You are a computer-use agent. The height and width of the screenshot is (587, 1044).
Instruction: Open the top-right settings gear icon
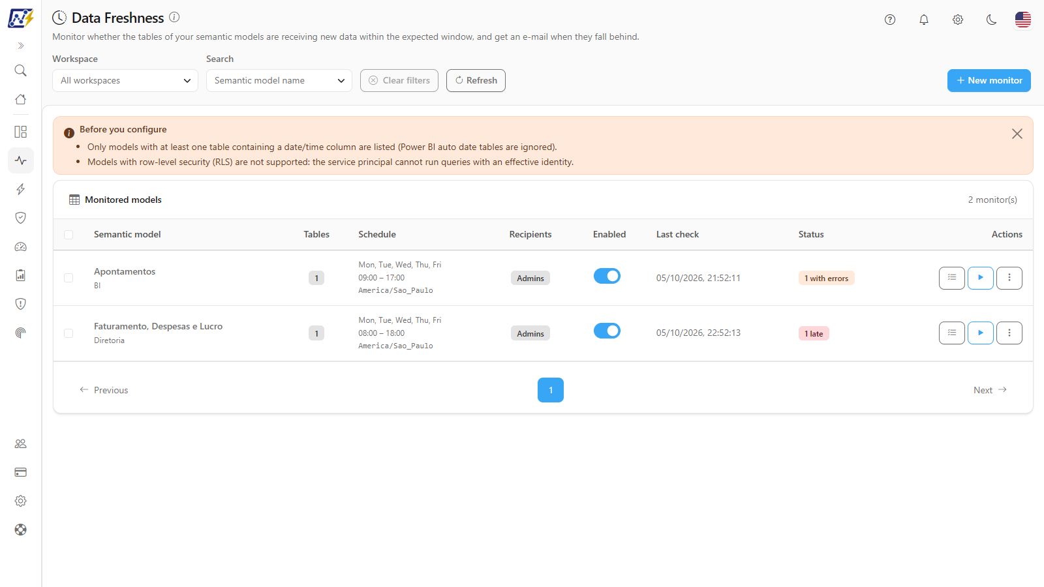coord(958,20)
